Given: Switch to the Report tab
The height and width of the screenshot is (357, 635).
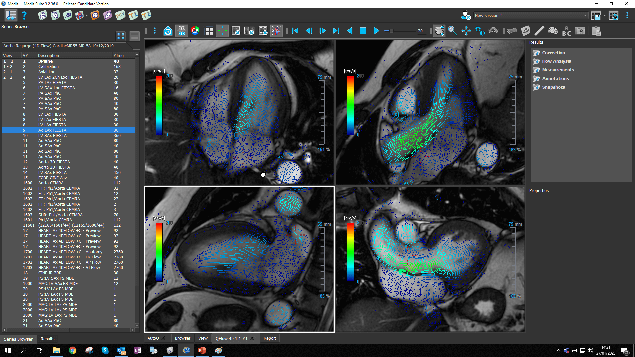Looking at the screenshot, I should [270, 338].
